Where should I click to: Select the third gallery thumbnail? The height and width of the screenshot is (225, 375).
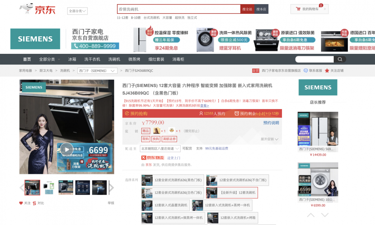pyautogui.click(x=66, y=188)
